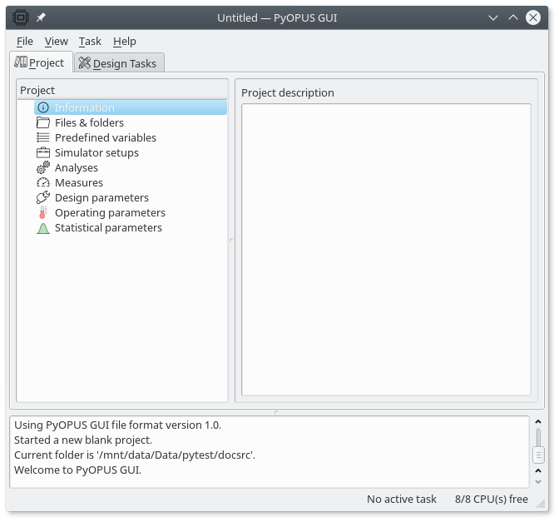Click the Measures gauge icon
This screenshot has width=559, height=522.
43,182
